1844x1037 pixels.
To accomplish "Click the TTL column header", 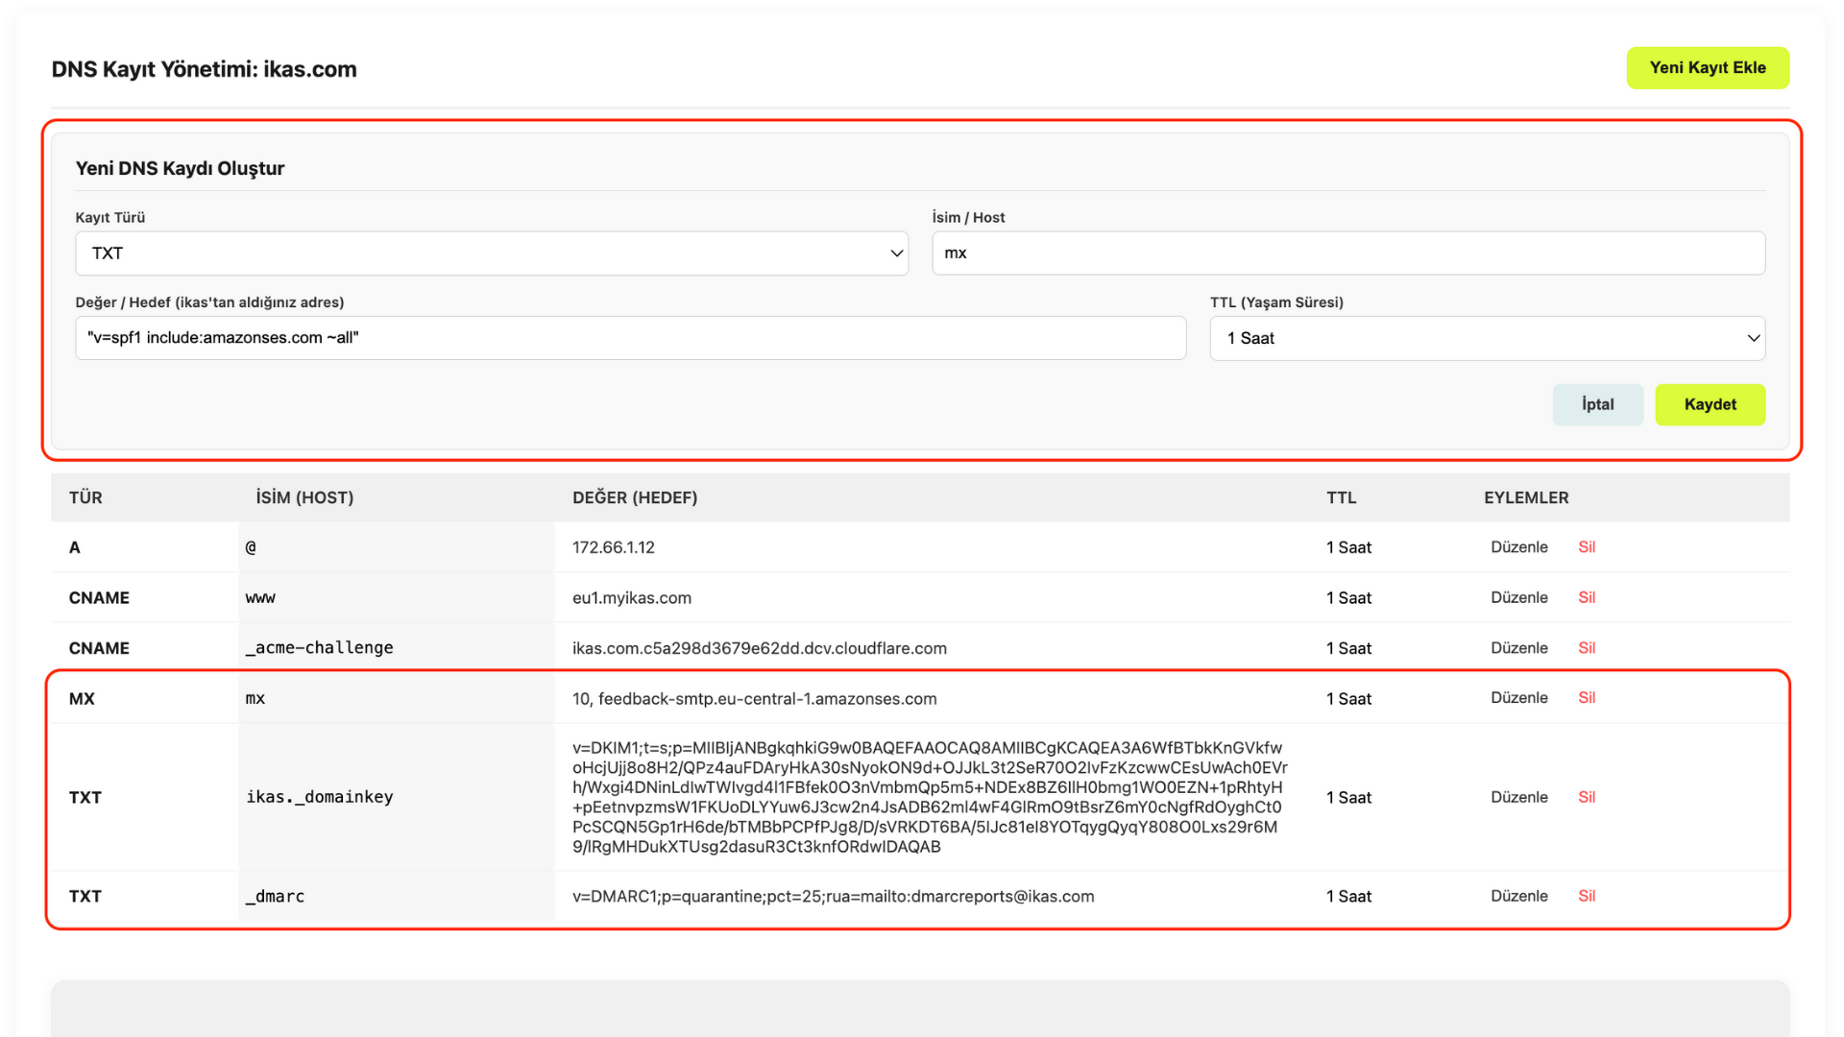I will click(1342, 497).
